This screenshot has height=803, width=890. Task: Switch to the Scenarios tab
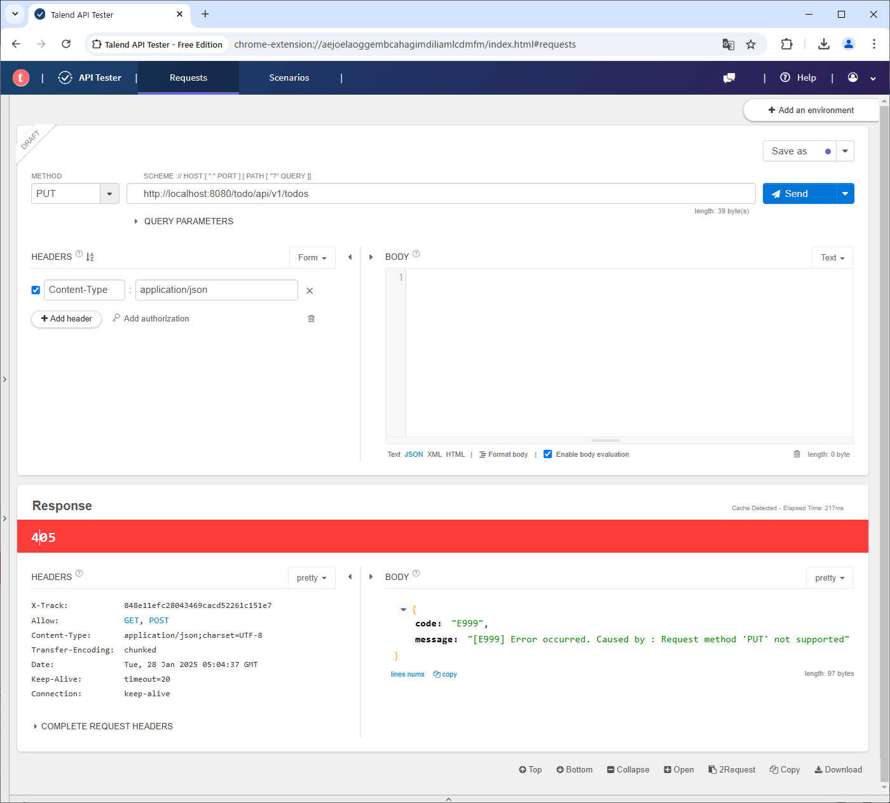tap(289, 78)
